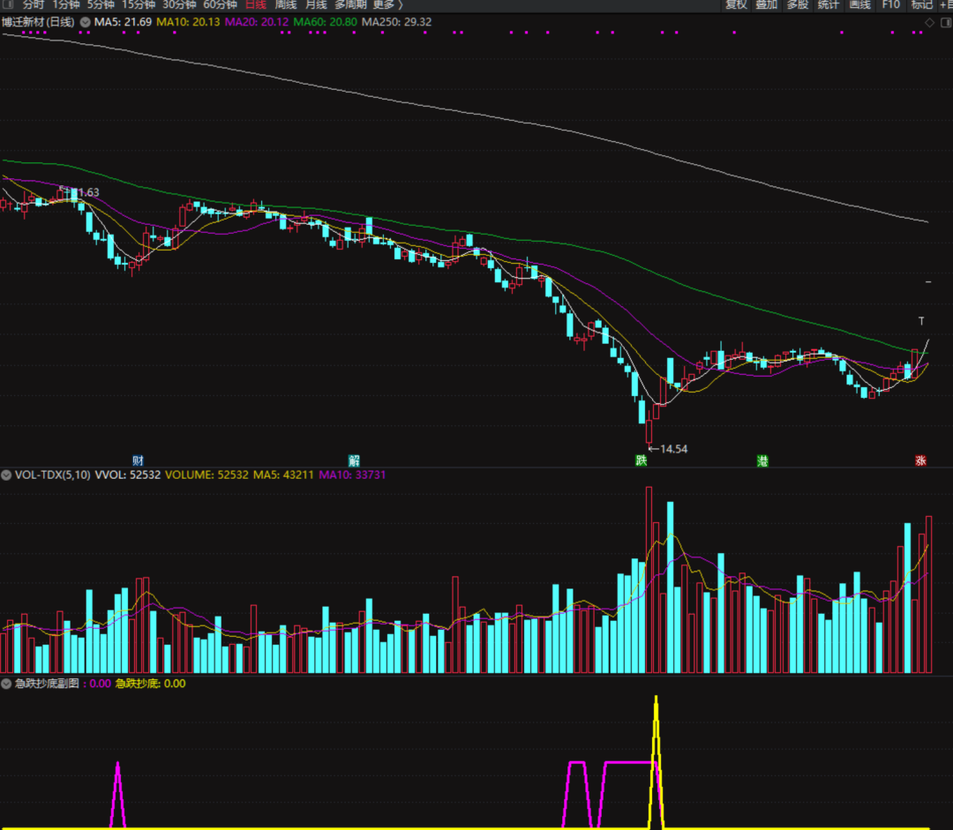Open the 多周期 multi-period view

[x=350, y=5]
